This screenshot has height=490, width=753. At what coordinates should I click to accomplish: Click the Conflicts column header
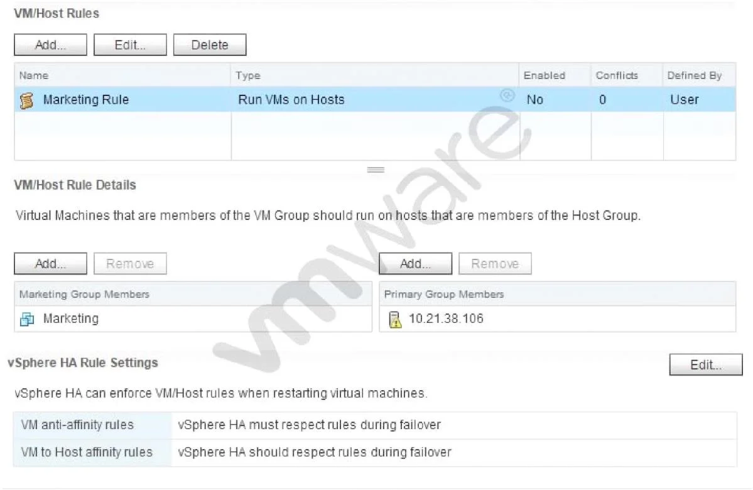tap(627, 75)
